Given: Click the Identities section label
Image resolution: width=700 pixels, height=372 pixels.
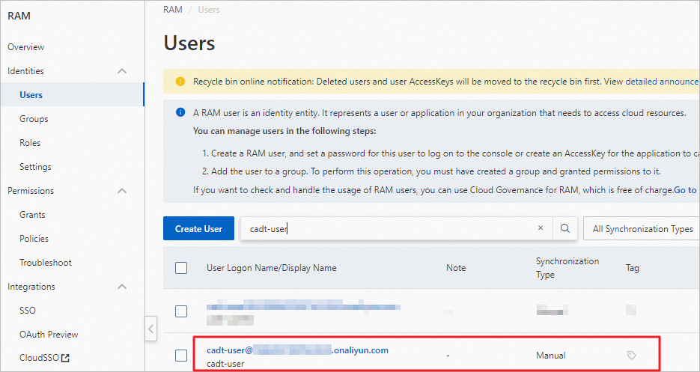Looking at the screenshot, I should click(x=25, y=71).
